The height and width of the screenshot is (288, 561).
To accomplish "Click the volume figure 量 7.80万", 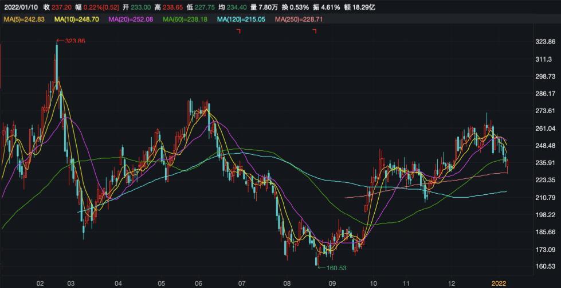I will click(x=264, y=7).
